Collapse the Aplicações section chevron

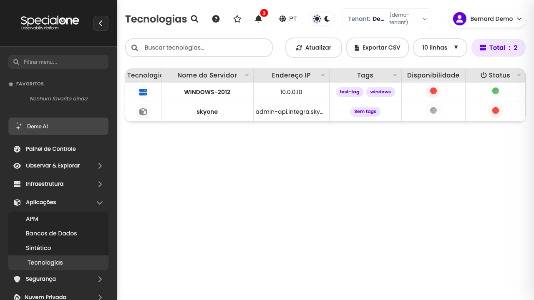click(x=100, y=202)
